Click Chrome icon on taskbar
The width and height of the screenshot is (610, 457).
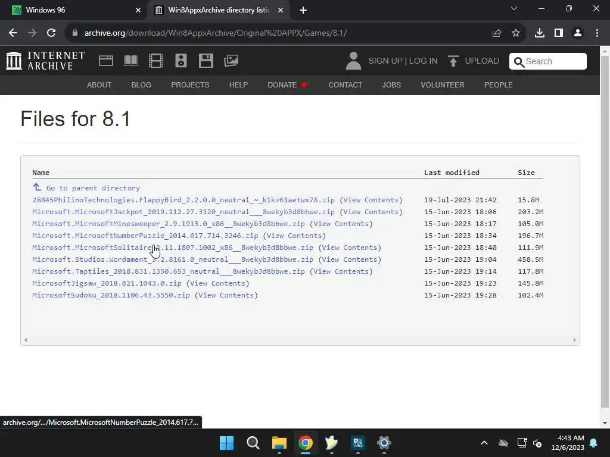tap(306, 443)
